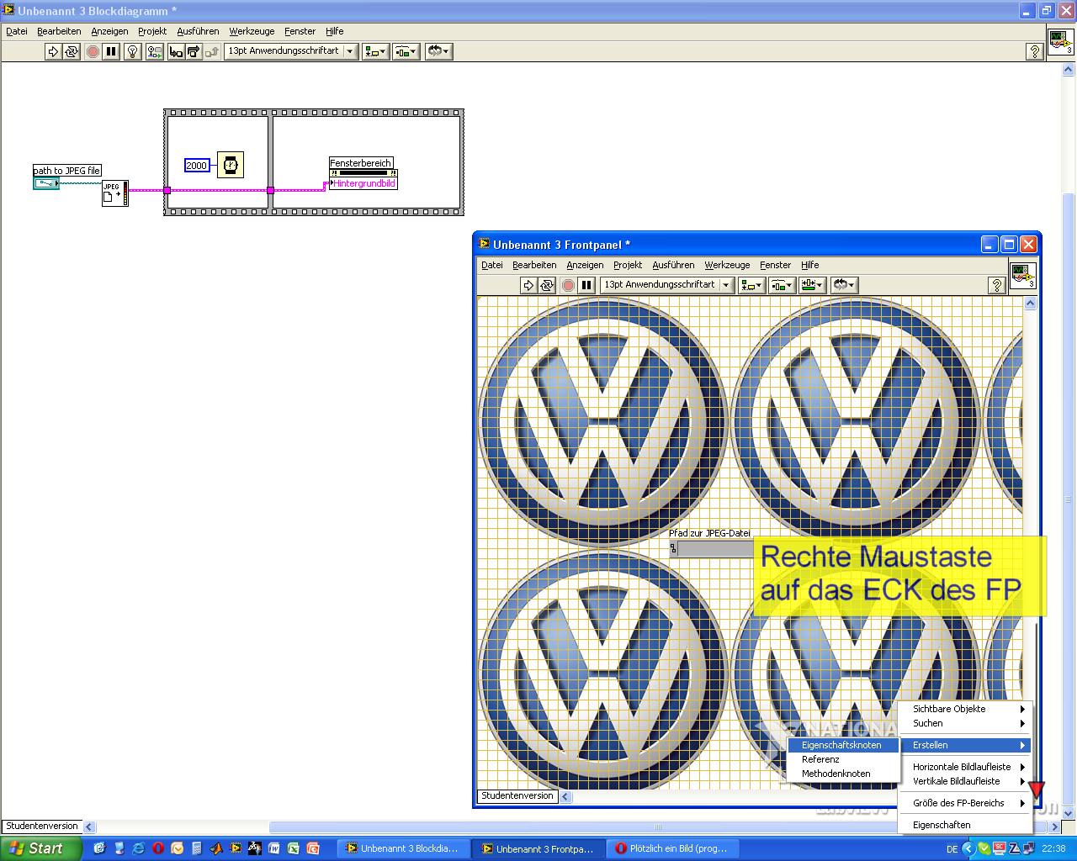
Task: Open Anzeigen menu in Frontpanel window
Action: tap(585, 265)
